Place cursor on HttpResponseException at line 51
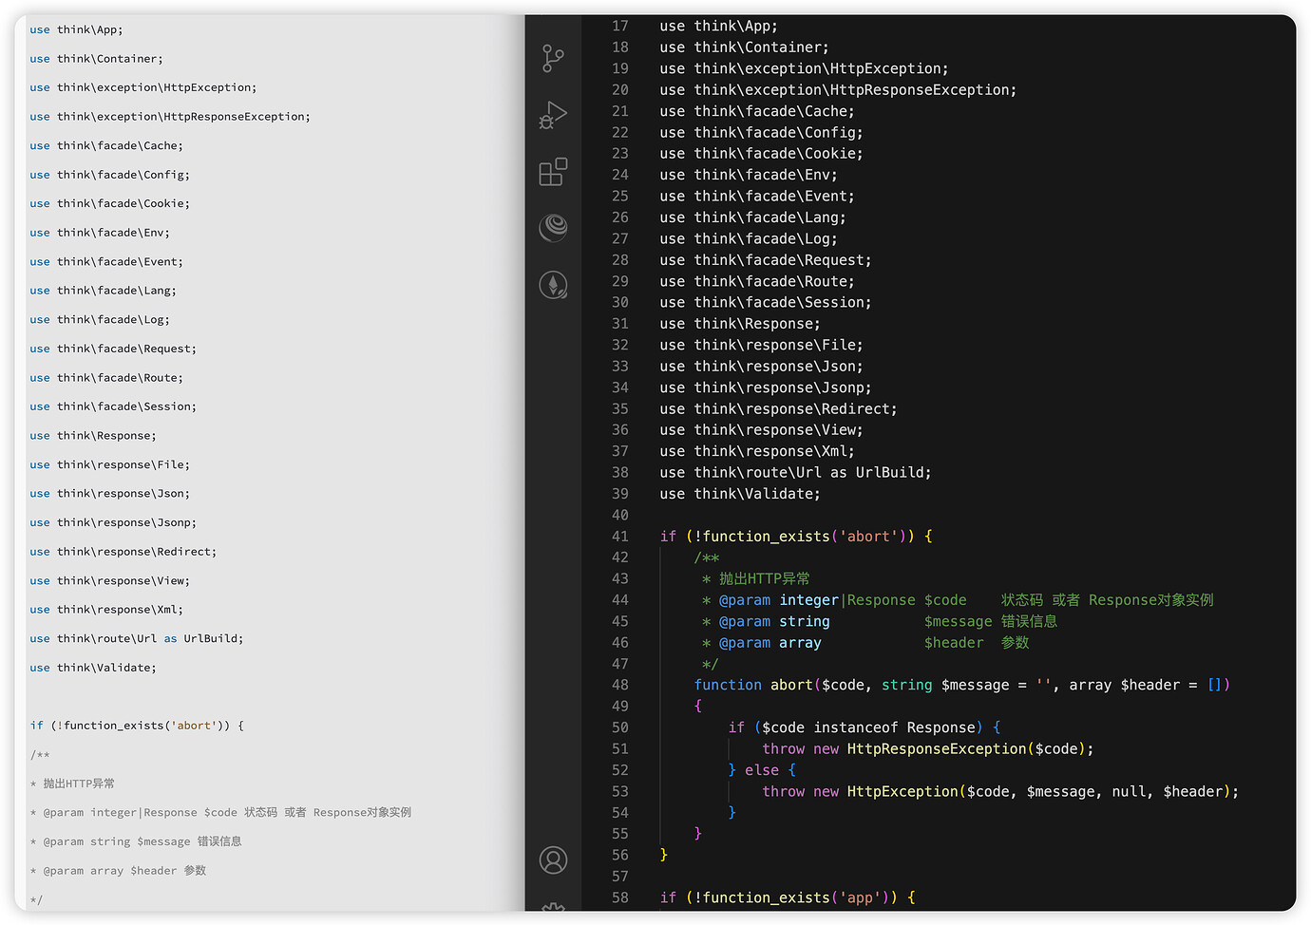The height and width of the screenshot is (925, 1311). [937, 749]
